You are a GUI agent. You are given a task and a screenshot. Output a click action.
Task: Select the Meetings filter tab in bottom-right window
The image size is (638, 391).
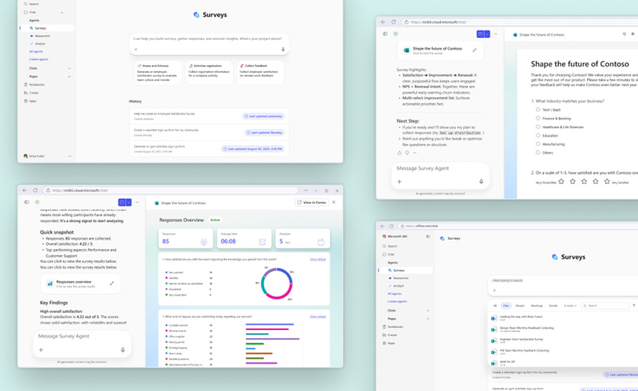[537, 306]
